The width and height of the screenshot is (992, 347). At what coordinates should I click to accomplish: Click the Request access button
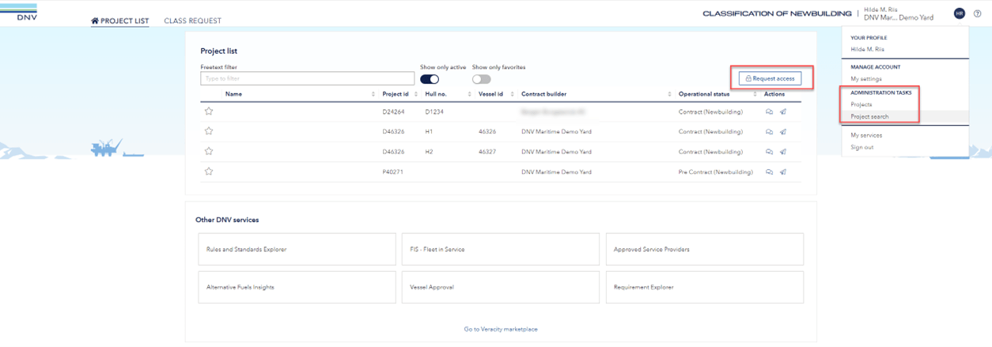[x=771, y=78]
